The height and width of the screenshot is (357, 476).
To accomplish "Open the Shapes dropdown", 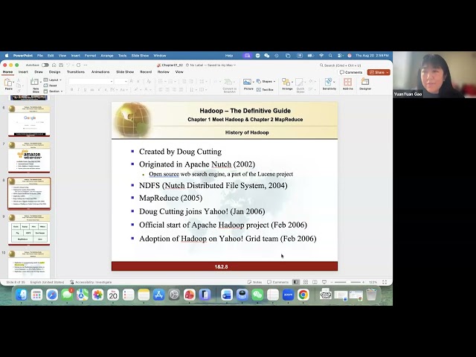I will (x=266, y=81).
